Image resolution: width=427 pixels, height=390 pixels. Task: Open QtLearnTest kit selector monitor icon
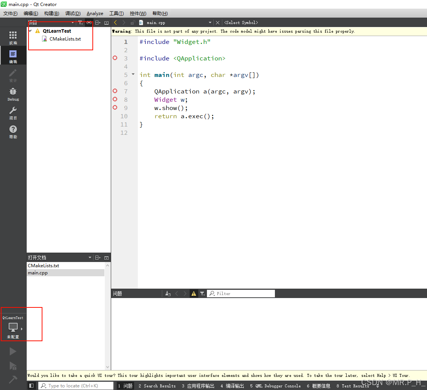pyautogui.click(x=13, y=327)
